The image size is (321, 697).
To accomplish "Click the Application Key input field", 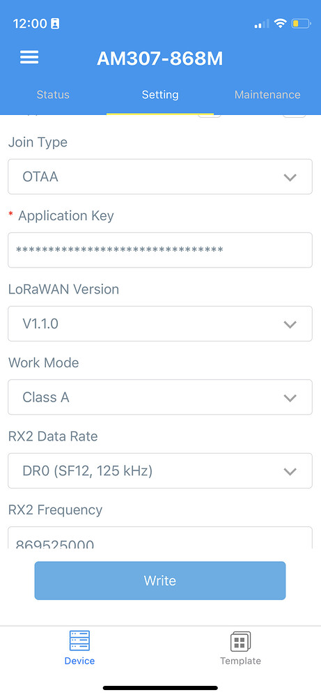I will (160, 250).
